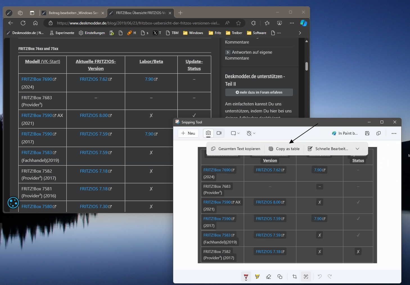Copy the snip to clipboard icon
The height and width of the screenshot is (285, 410).
tap(379, 133)
